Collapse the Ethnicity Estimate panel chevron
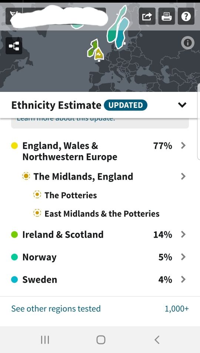The width and height of the screenshot is (200, 353). 182,105
